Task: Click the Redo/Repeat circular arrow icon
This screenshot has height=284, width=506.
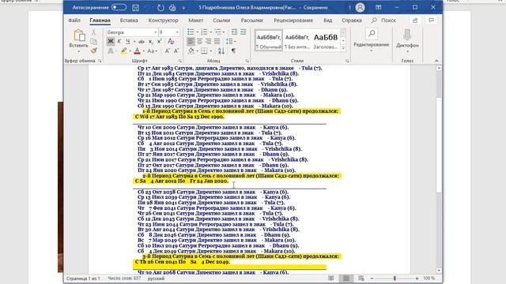Action: (x=160, y=7)
